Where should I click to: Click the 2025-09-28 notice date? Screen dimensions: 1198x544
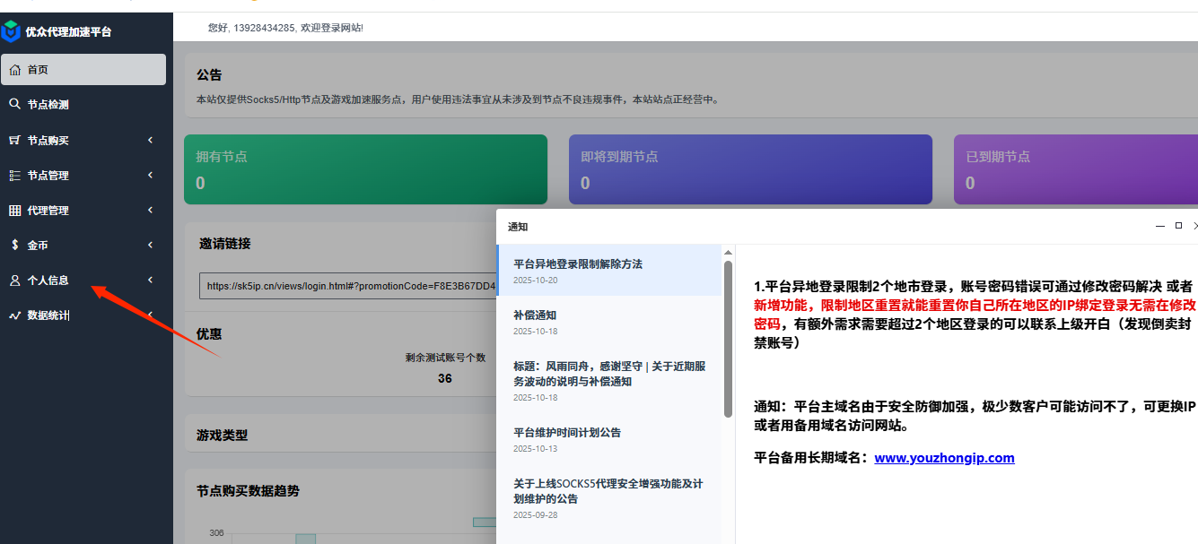[536, 515]
